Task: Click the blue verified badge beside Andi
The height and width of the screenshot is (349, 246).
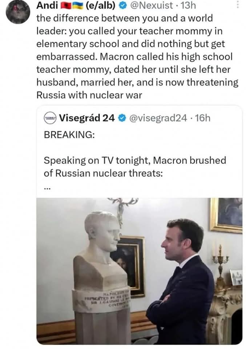Action: 122,6
